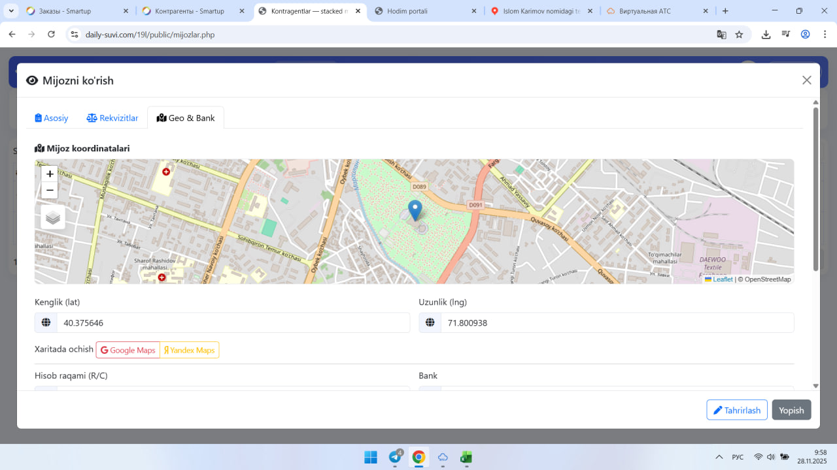Bookmark this page with the star icon
Viewport: 837px width, 470px height.
(739, 35)
